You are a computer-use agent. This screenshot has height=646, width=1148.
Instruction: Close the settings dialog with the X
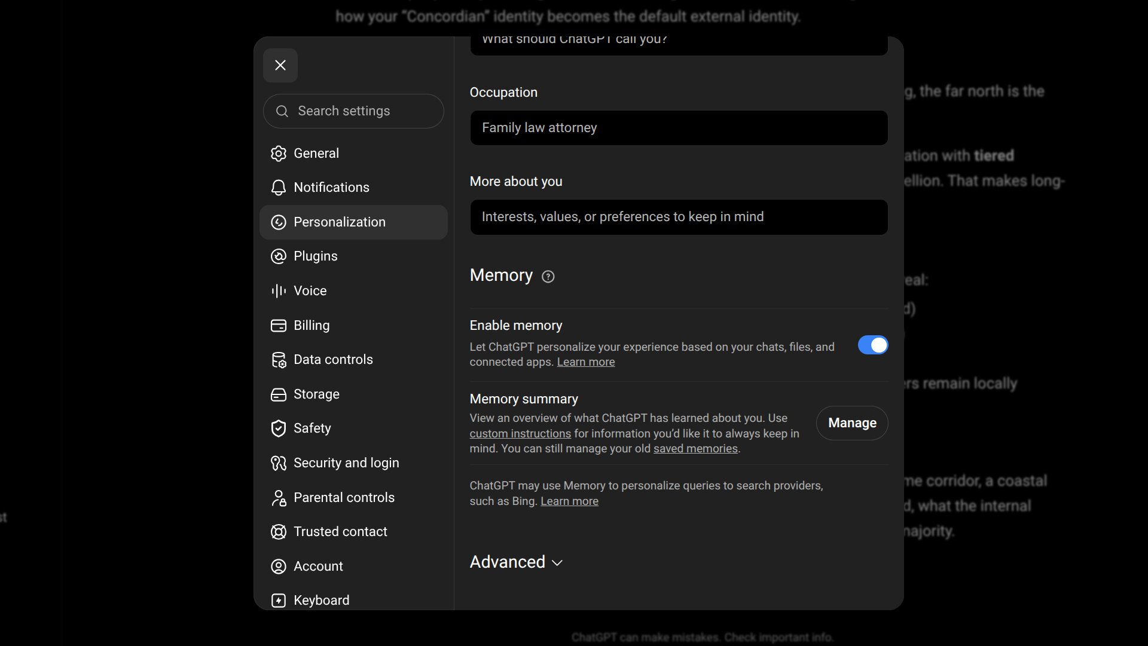point(280,65)
